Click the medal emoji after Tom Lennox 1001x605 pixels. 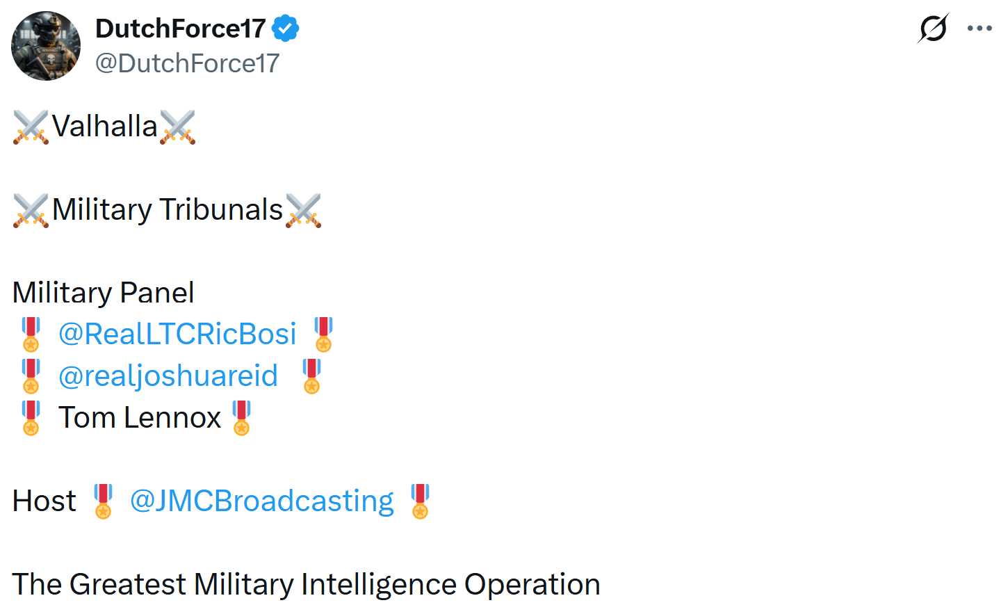tap(241, 417)
